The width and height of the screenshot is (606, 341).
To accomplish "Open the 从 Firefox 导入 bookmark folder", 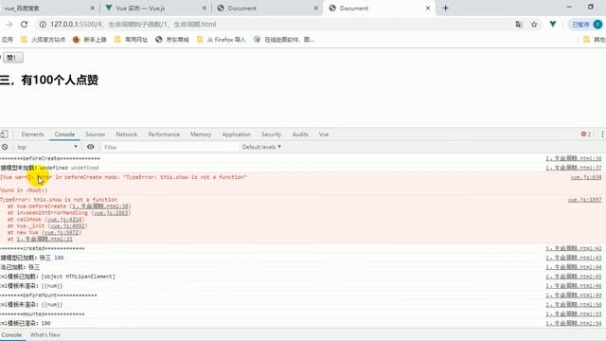I will pos(221,40).
